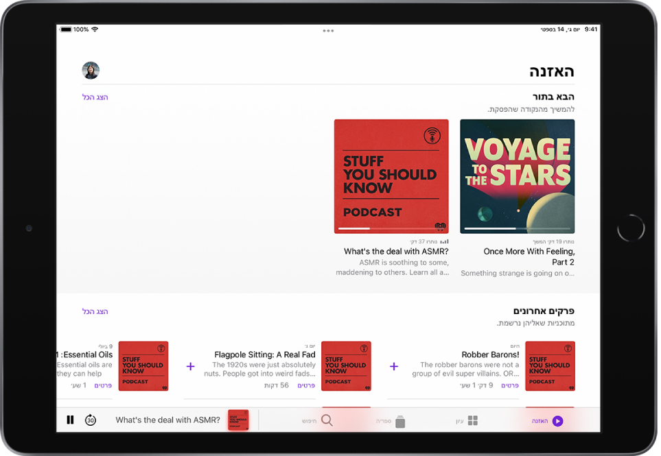661x456 pixels.
Task: Click 'Once More With Feeling, Part 2' title
Action: pyautogui.click(x=529, y=257)
